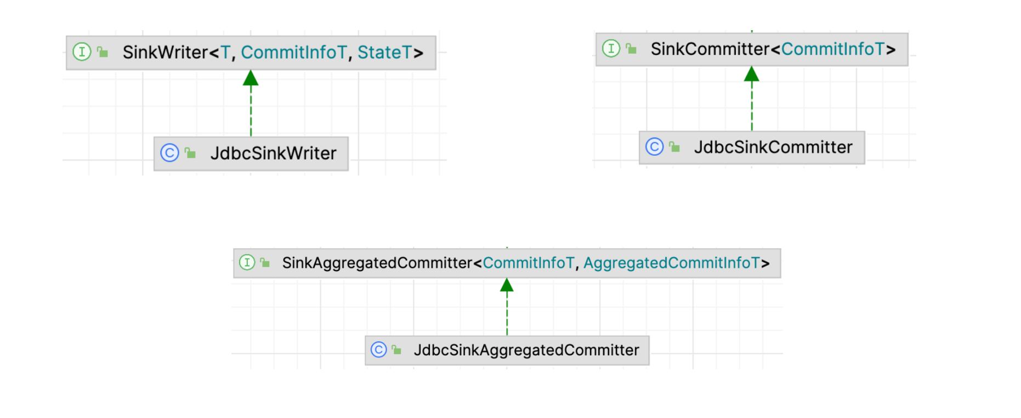The image size is (1021, 418).
Task: Click the class icon beside JdbcSinkCommitter
Action: click(x=654, y=146)
